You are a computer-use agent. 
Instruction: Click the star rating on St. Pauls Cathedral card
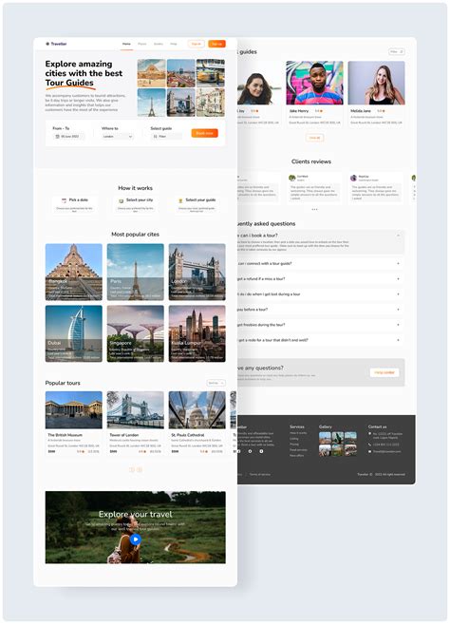[x=207, y=452]
